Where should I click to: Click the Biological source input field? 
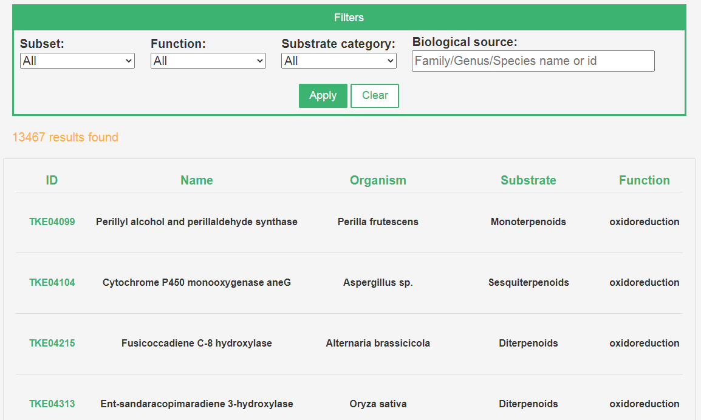pos(533,61)
